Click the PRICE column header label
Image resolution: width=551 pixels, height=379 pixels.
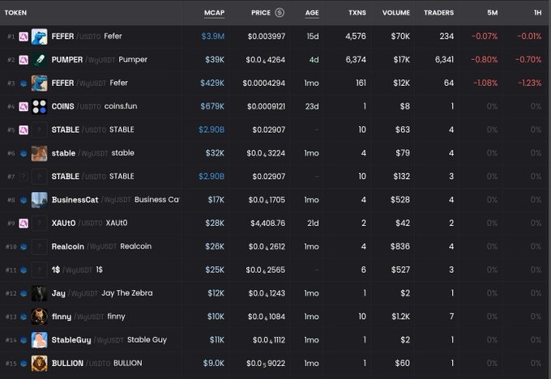pos(261,13)
